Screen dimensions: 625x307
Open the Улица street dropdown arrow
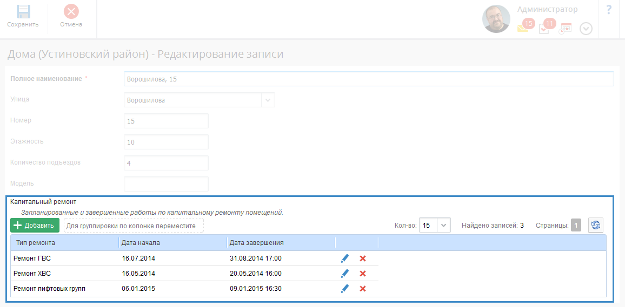268,100
